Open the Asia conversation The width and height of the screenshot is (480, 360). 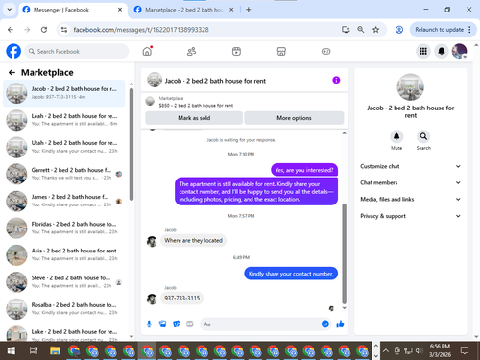[64, 254]
